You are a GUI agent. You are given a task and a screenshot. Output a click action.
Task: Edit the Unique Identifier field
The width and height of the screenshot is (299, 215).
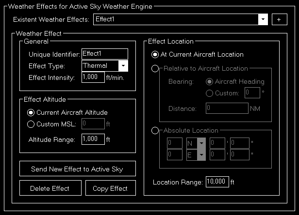(105, 54)
